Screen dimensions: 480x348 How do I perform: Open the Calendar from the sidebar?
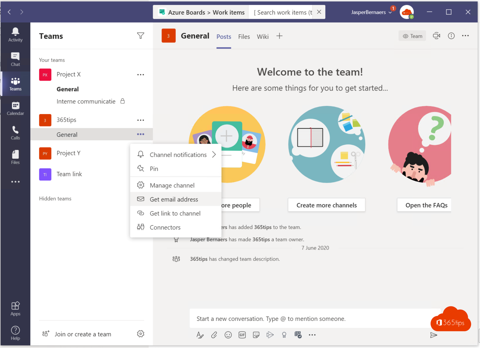tap(15, 108)
